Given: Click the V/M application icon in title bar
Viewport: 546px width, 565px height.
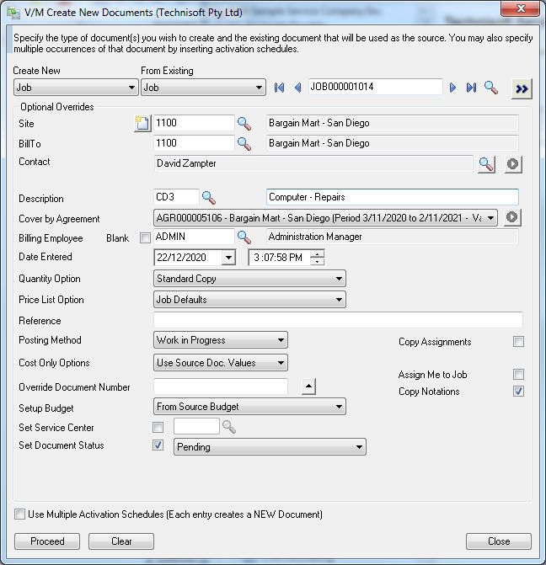Looking at the screenshot, I should click(x=13, y=13).
